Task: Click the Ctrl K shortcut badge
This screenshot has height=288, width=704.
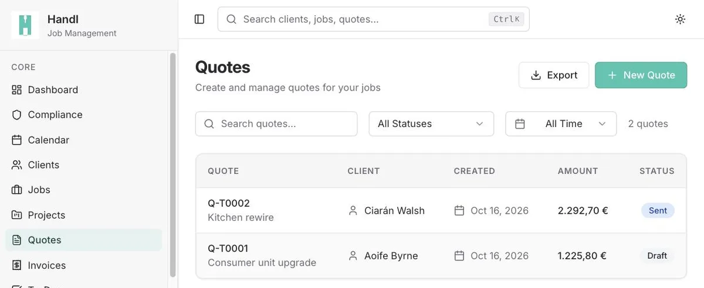Action: 506,19
